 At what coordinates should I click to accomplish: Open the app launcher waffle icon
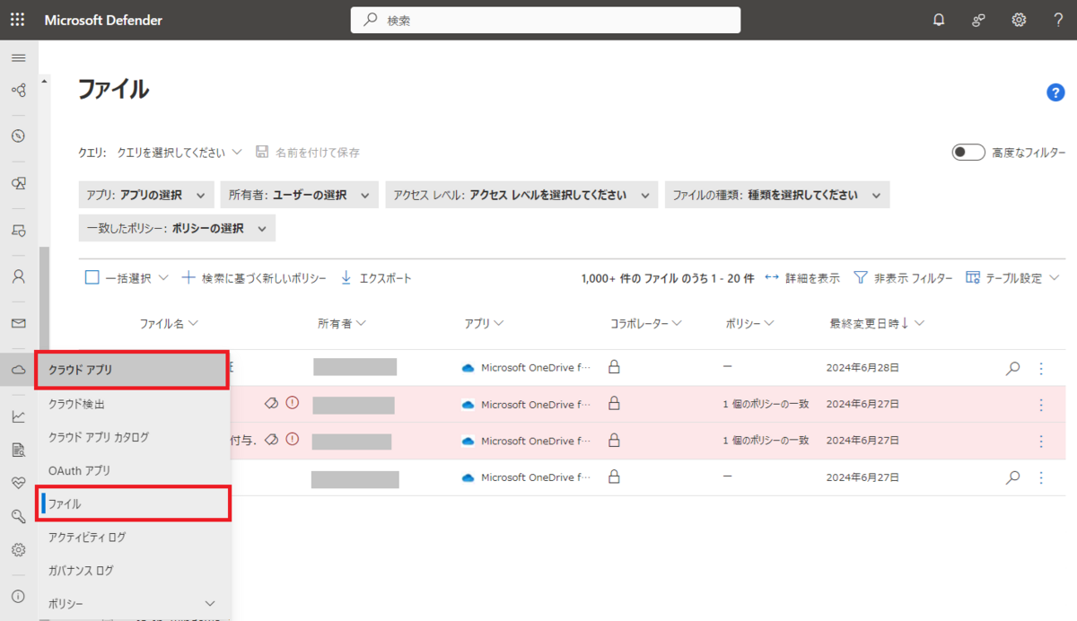[x=18, y=20]
